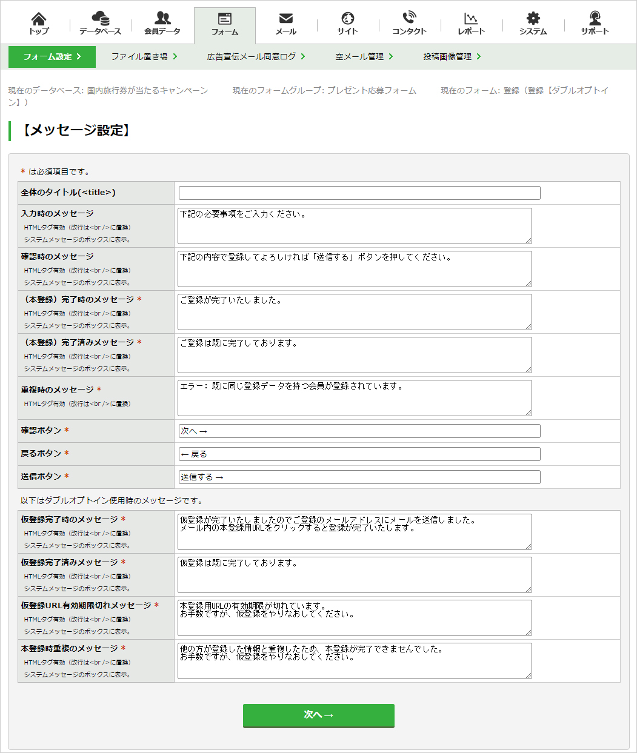Click the 現在のフォームグループ text
The height and width of the screenshot is (753, 637).
324,91
